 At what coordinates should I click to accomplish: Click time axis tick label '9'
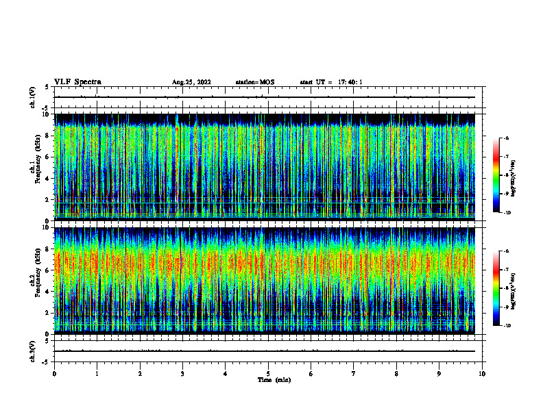[x=439, y=374]
